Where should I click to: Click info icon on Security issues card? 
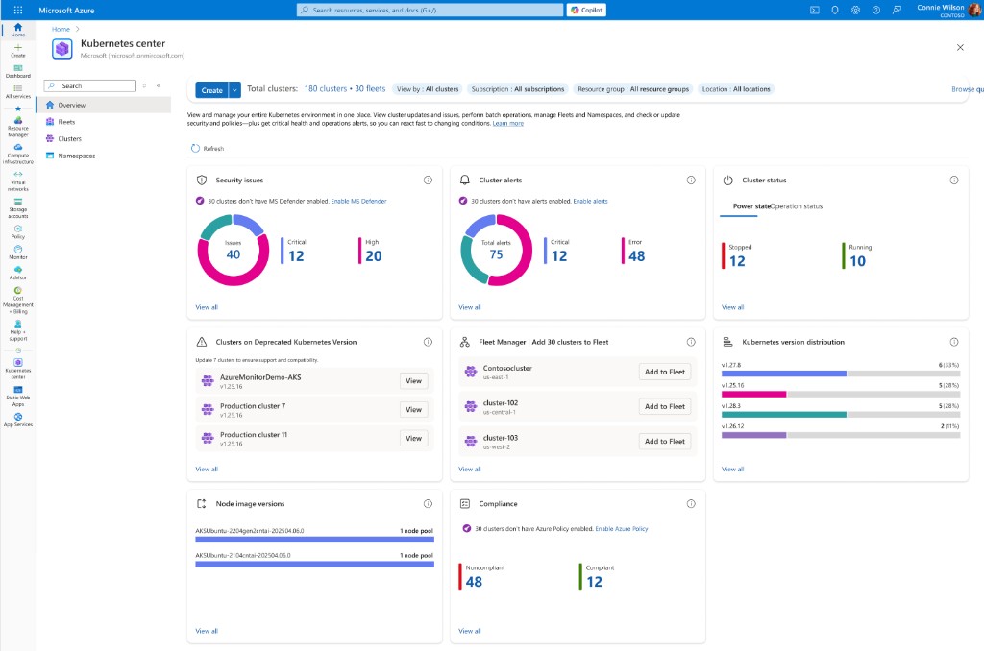coord(428,180)
